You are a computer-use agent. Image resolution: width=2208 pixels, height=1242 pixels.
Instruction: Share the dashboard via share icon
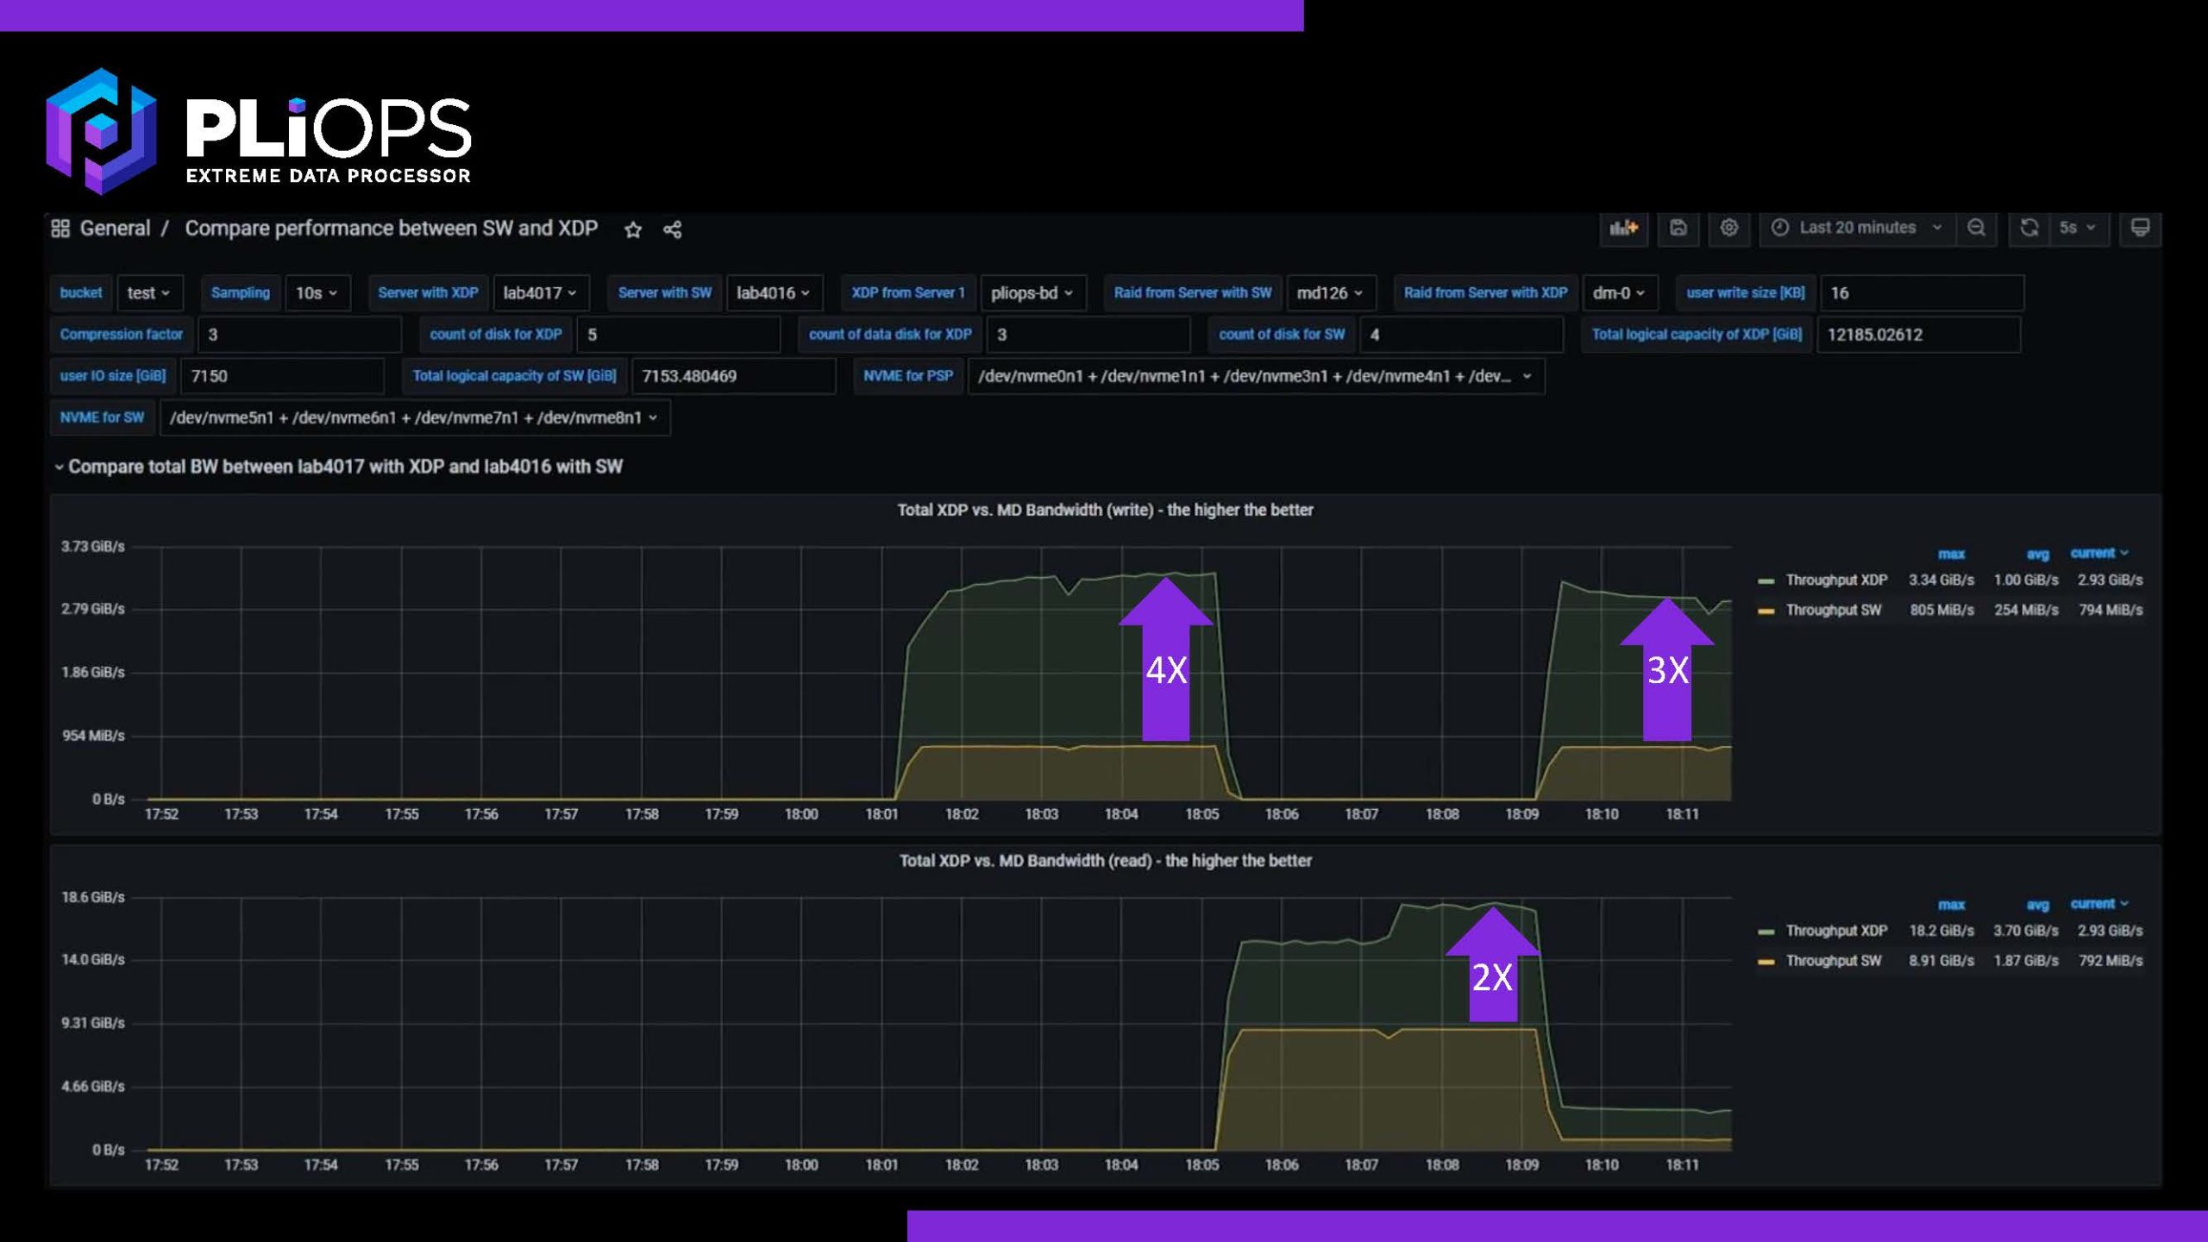click(673, 229)
